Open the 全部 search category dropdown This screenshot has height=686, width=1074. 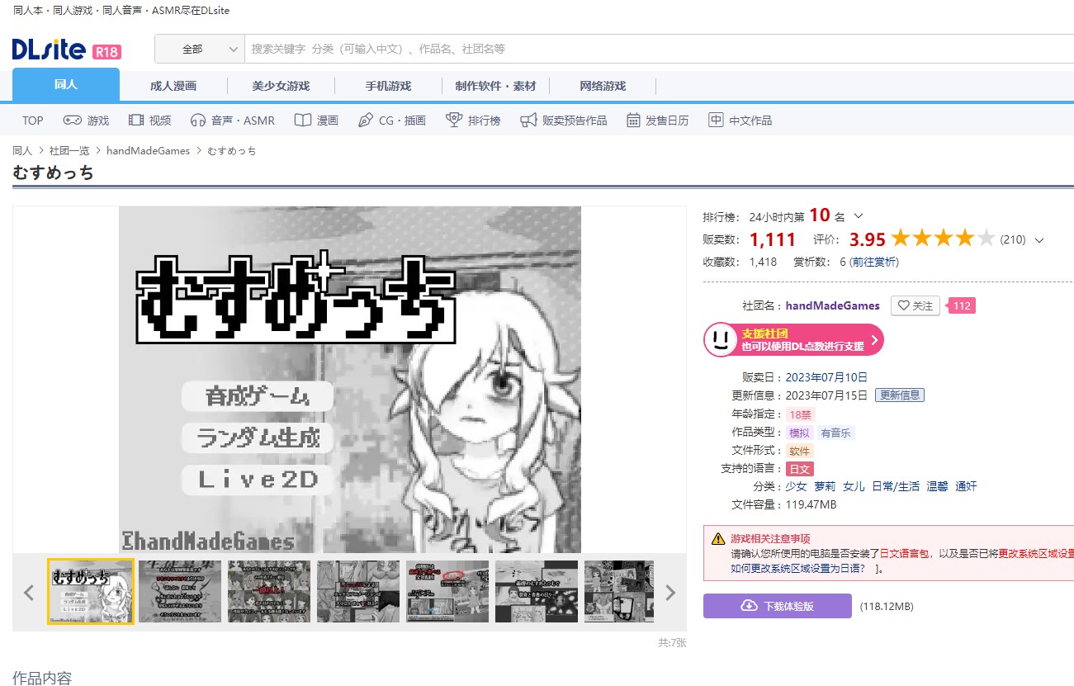coord(200,49)
